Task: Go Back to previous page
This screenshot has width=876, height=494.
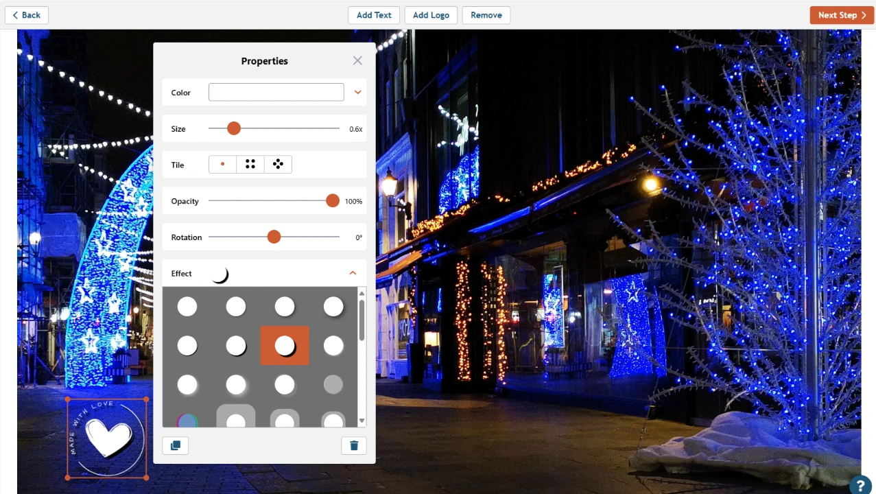Action: point(27,15)
